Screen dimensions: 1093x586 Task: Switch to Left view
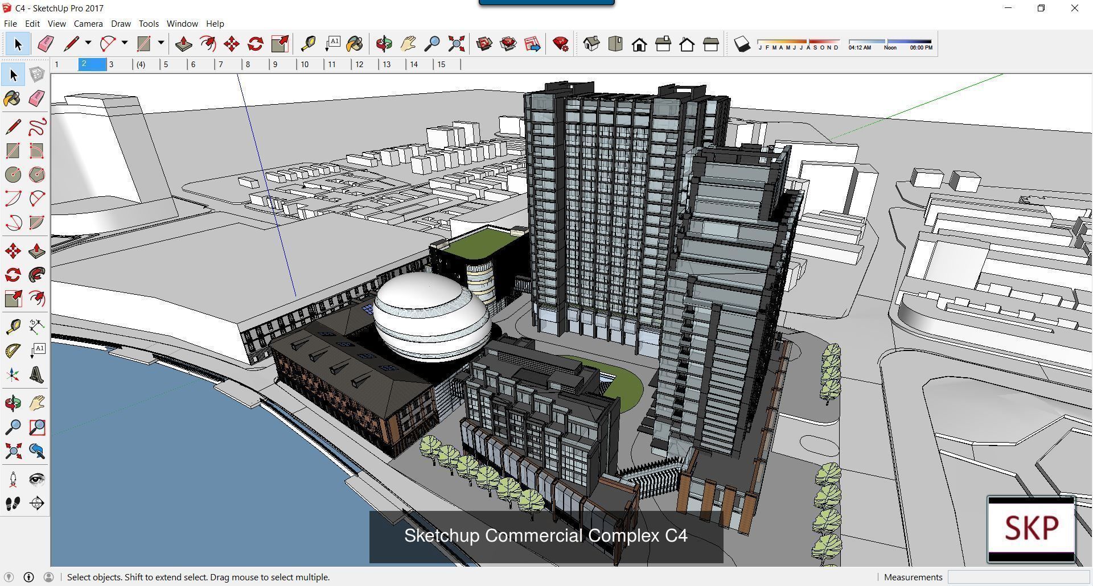[711, 44]
